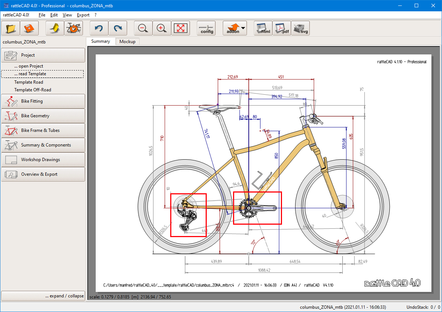
Task: Collapse the Project section
Action: pyautogui.click(x=43, y=55)
